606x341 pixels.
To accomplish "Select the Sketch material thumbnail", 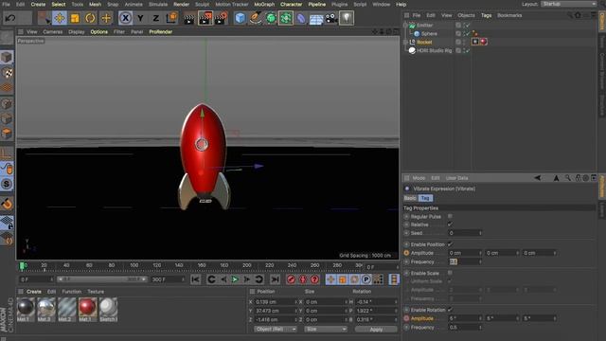I will [108, 310].
